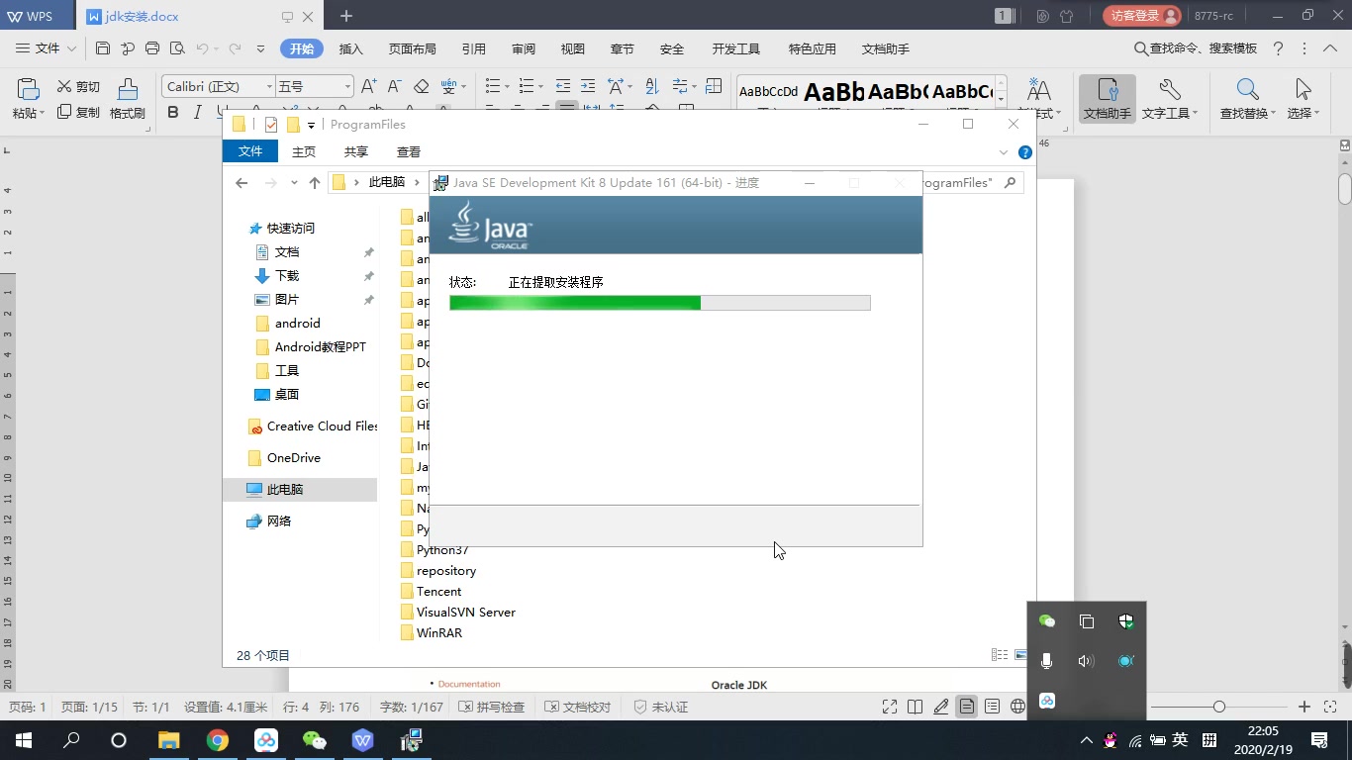Decrease font size with the A- icon
Viewport: 1352px width, 760px height.
tap(394, 86)
